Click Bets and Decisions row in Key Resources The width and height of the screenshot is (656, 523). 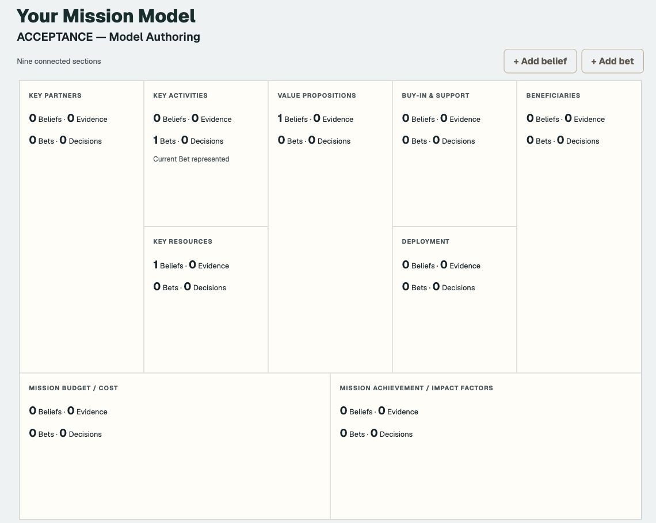tap(189, 287)
